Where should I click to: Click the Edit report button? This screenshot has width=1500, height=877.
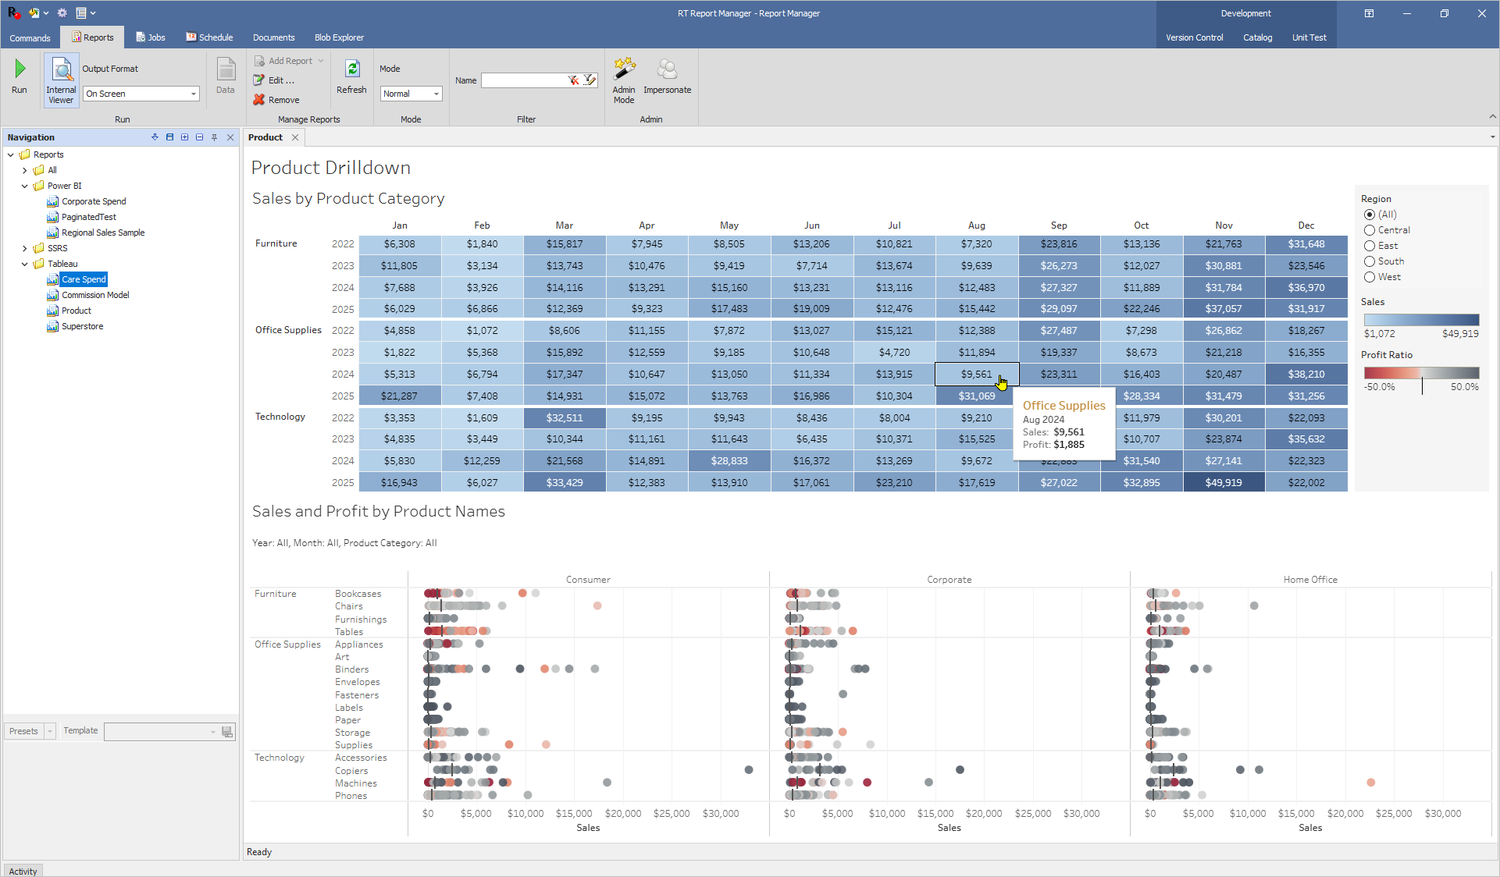click(x=275, y=80)
